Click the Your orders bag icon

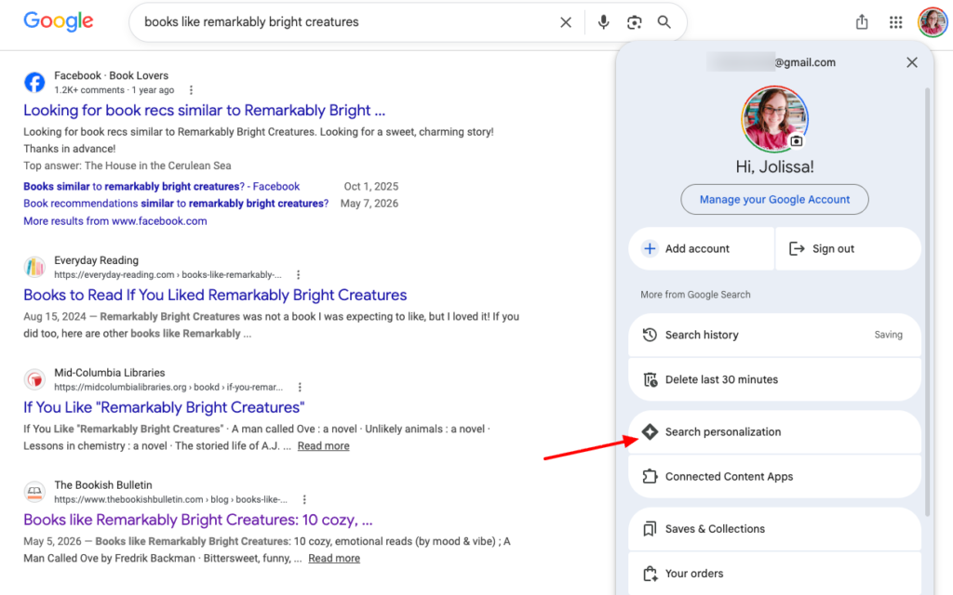coord(650,573)
